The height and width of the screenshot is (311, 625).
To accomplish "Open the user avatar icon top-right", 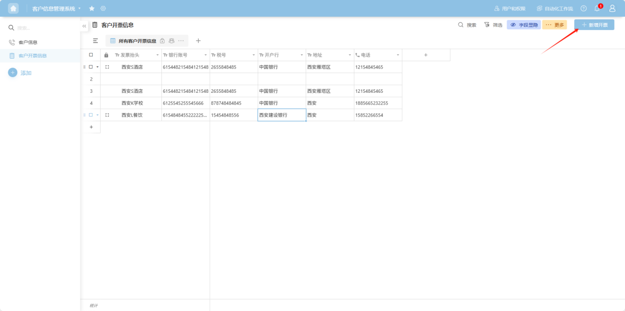I will tap(612, 8).
